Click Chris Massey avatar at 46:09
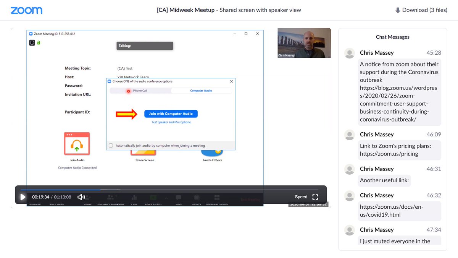The height and width of the screenshot is (258, 458). [x=350, y=135]
